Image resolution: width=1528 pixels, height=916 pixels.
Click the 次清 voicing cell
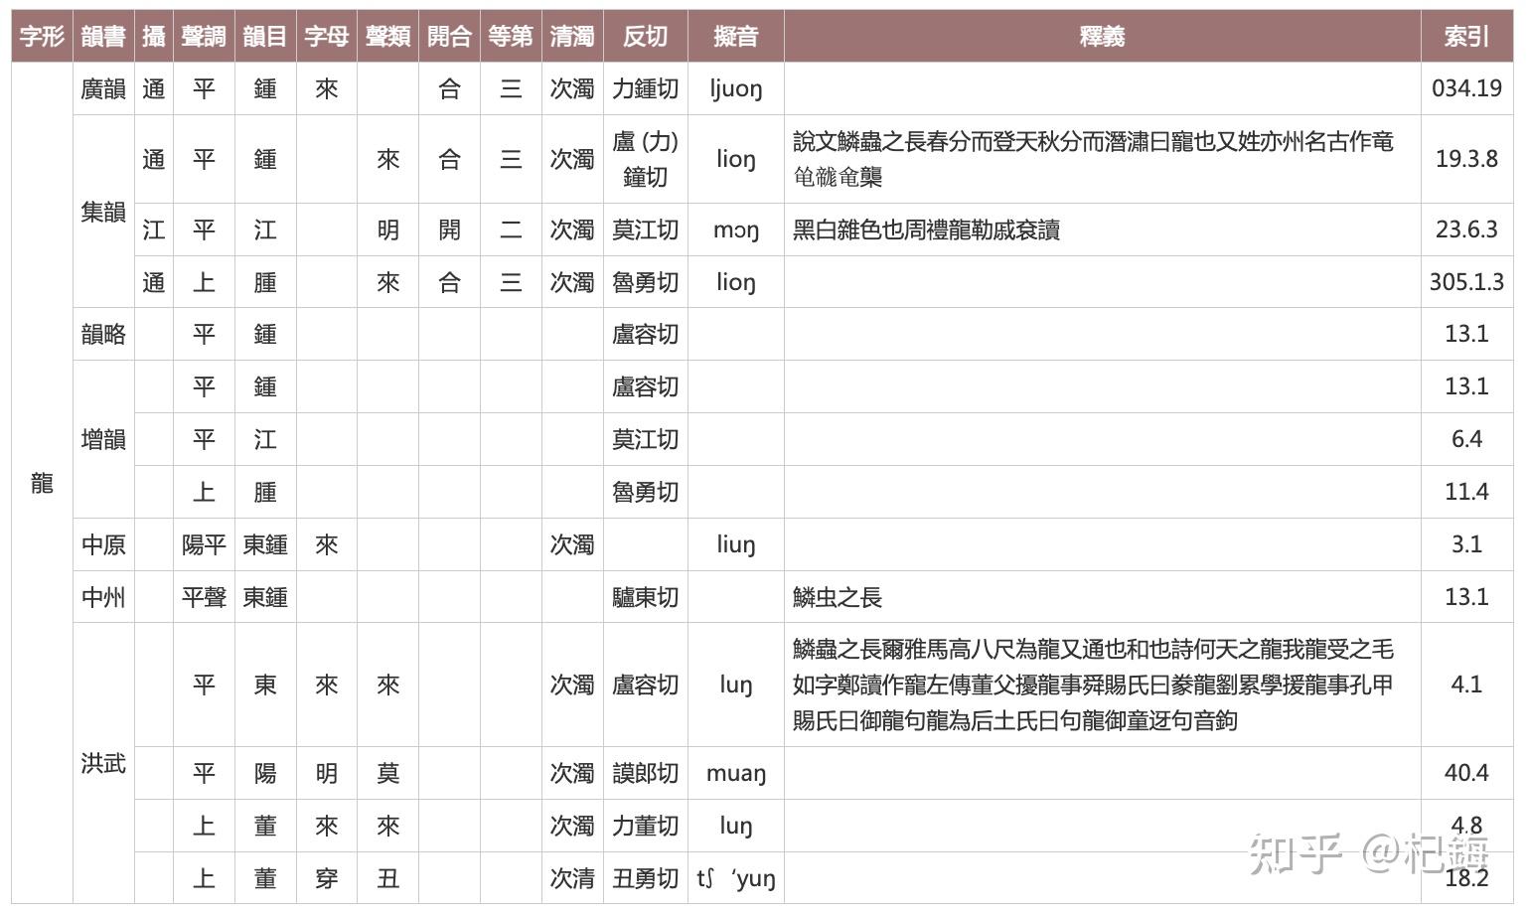[572, 878]
